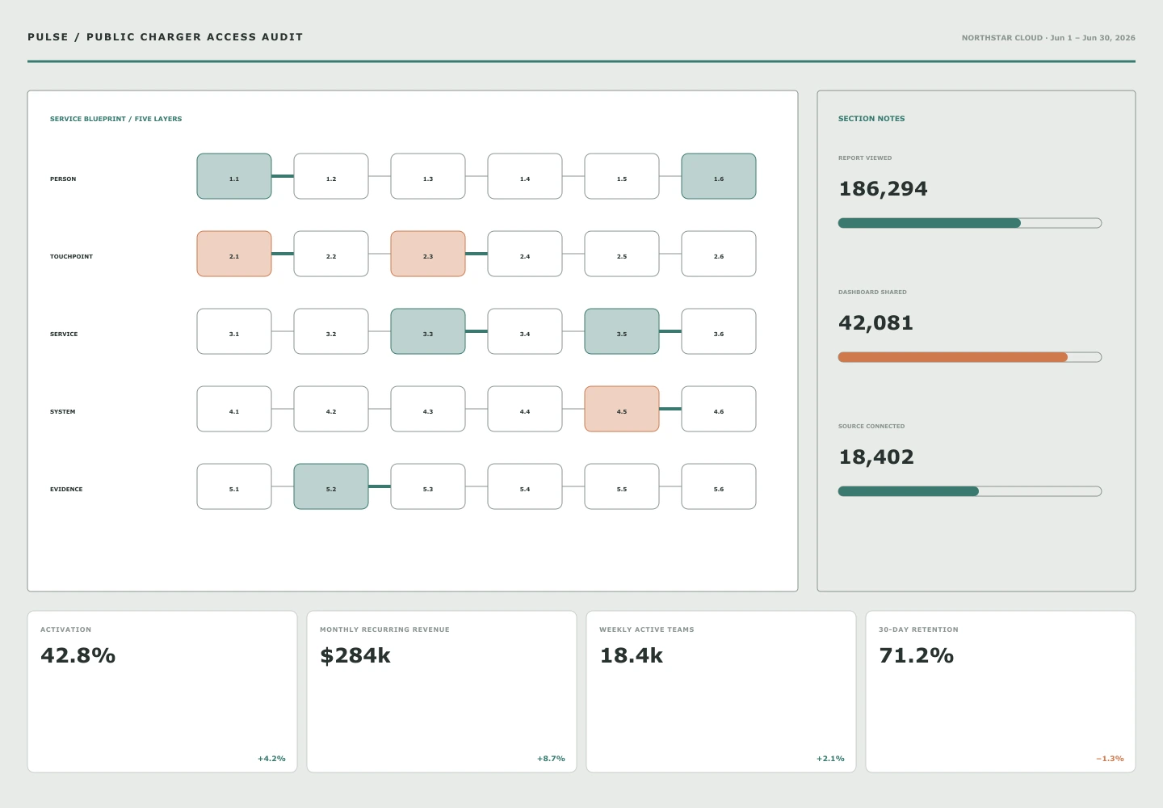Click the SERVICE layer label
This screenshot has width=1163, height=808.
64,334
